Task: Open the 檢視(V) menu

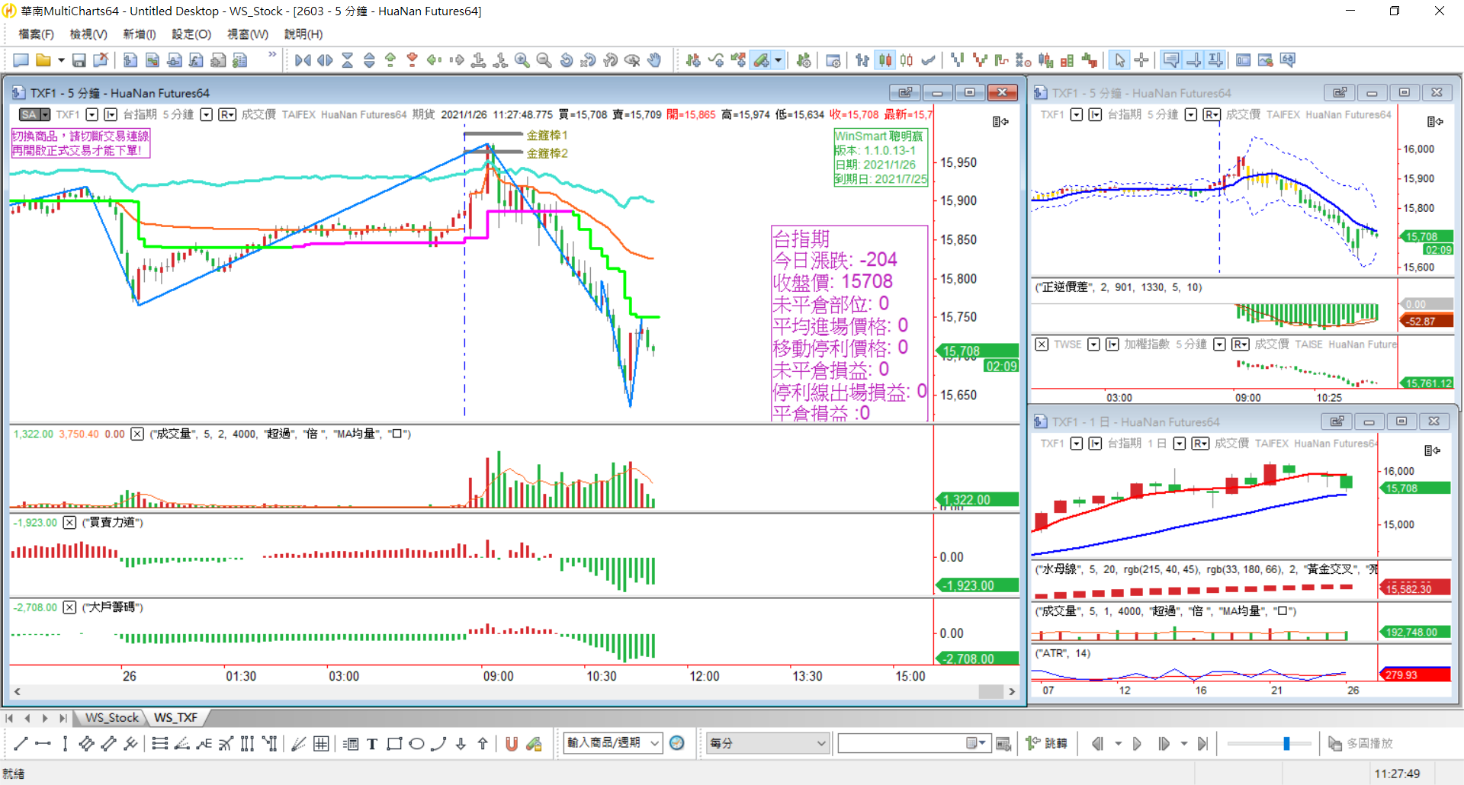Action: tap(88, 34)
